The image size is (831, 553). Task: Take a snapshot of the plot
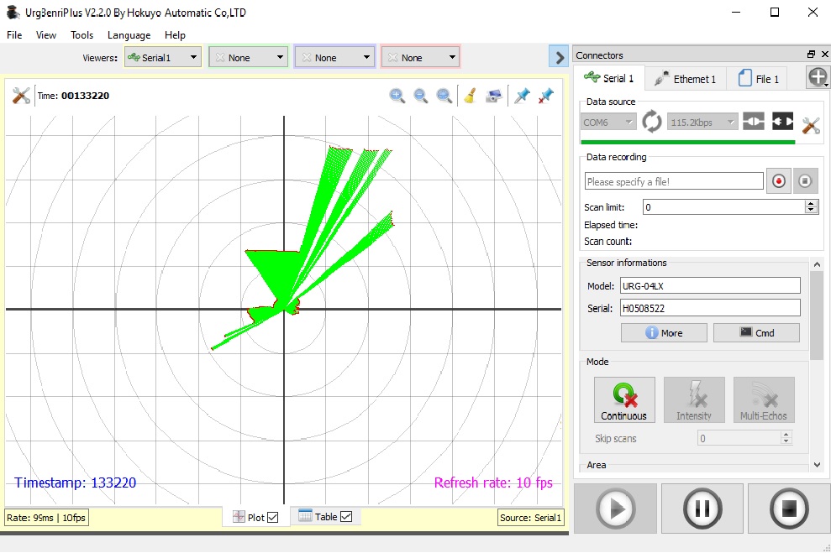[494, 96]
